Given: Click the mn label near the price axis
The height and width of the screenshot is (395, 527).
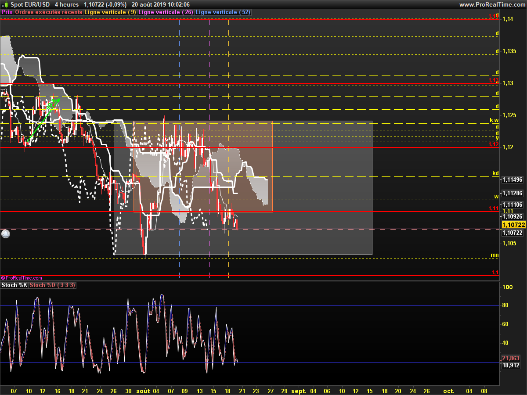Looking at the screenshot, I should (495, 255).
